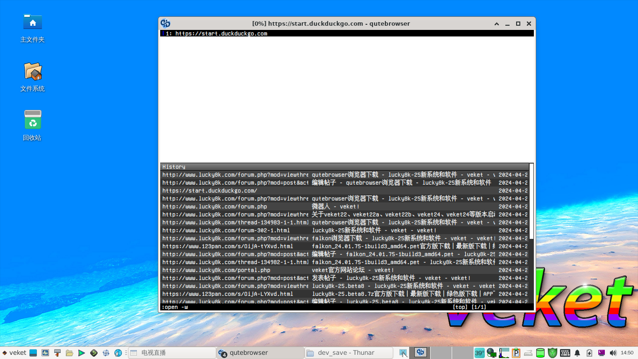Click the battery charging tray icon
Image resolution: width=638 pixels, height=359 pixels.
point(589,353)
